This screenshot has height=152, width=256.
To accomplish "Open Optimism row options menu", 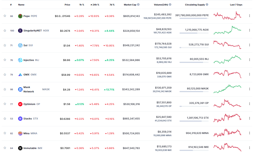I will [249, 104].
